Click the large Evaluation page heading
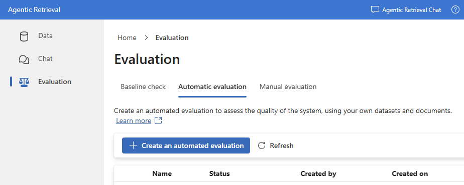This screenshot has width=464, height=185. click(147, 59)
